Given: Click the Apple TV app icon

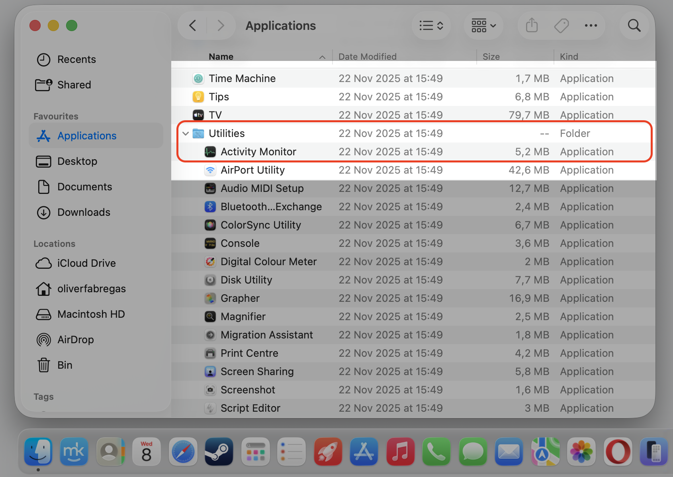Looking at the screenshot, I should tap(198, 115).
